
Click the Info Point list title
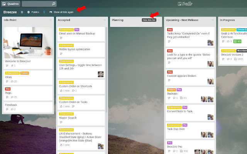(10, 20)
